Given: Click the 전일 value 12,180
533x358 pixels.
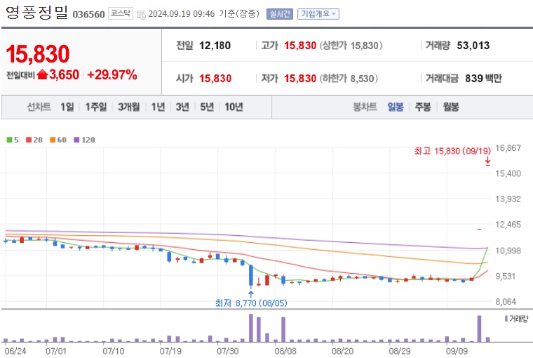Looking at the screenshot, I should click(x=215, y=45).
